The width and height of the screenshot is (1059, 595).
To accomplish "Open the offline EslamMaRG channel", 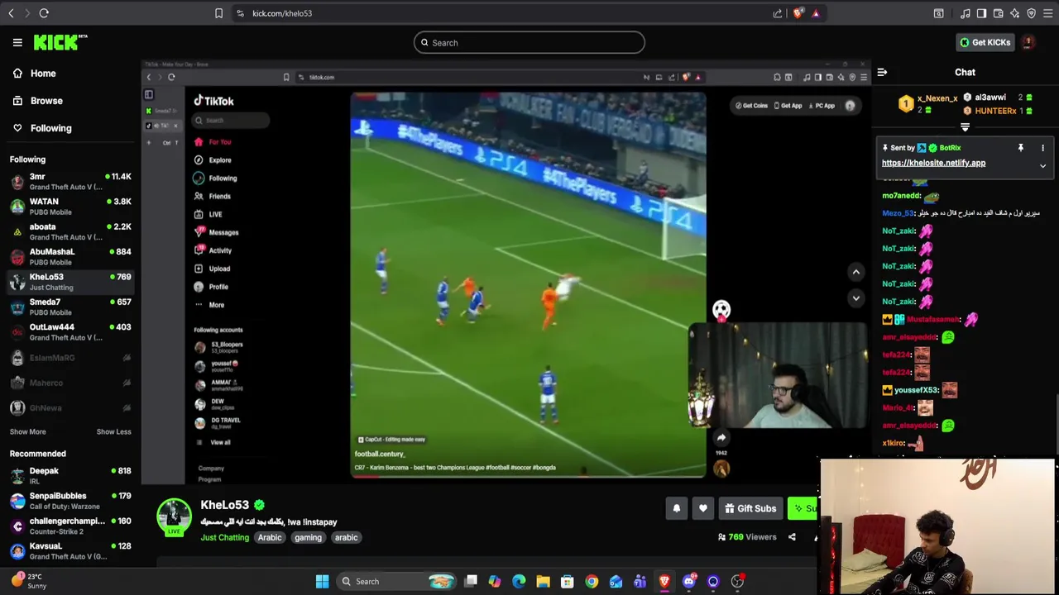I will point(70,358).
